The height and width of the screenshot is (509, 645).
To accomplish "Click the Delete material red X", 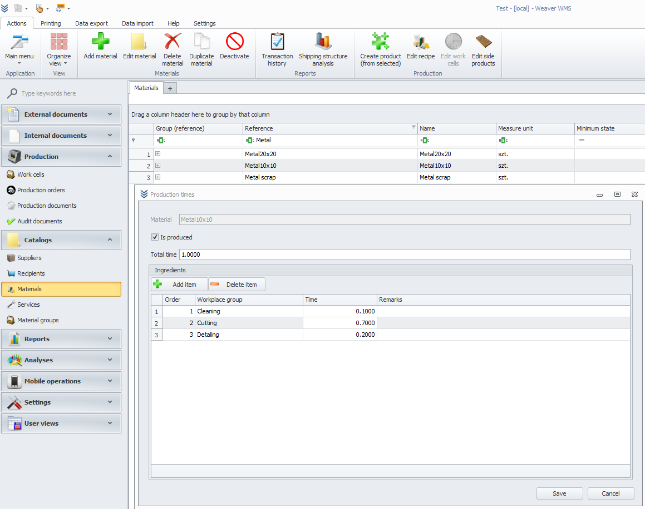I will tap(173, 42).
